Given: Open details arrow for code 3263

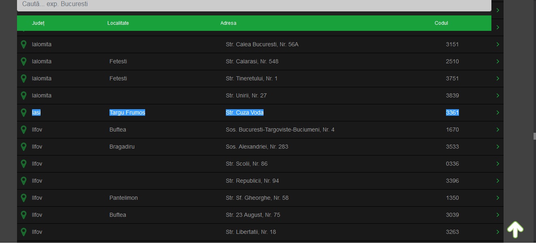Looking at the screenshot, I should [498, 232].
